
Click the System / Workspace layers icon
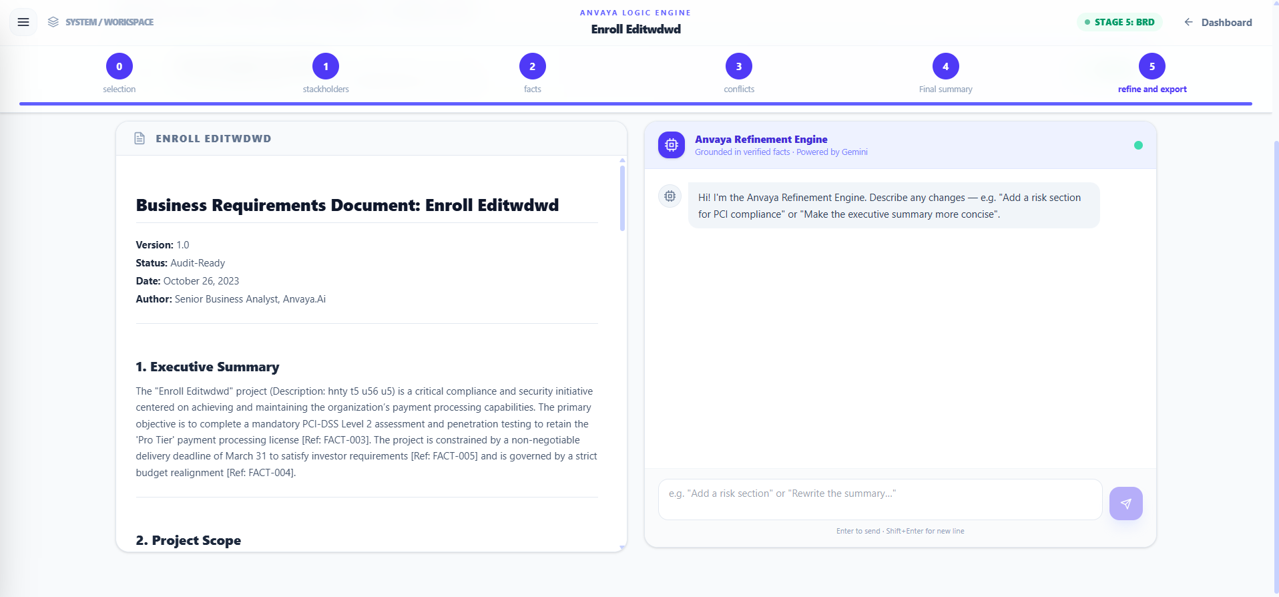click(x=53, y=22)
